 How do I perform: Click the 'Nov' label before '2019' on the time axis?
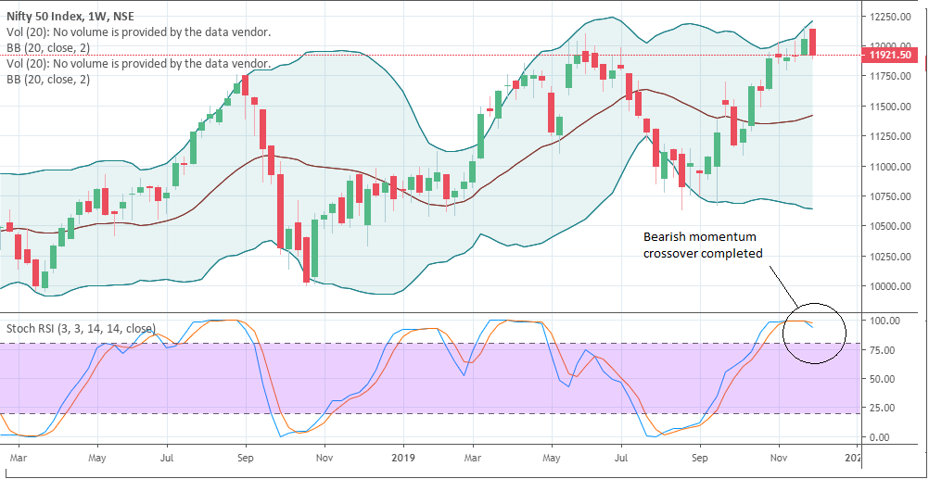tap(325, 458)
